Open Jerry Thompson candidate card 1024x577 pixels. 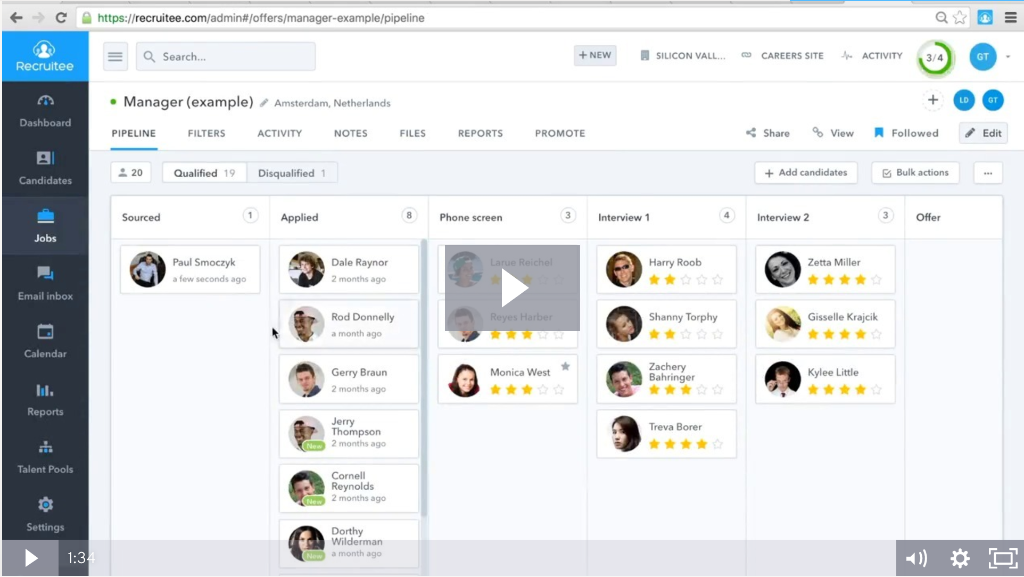349,434
